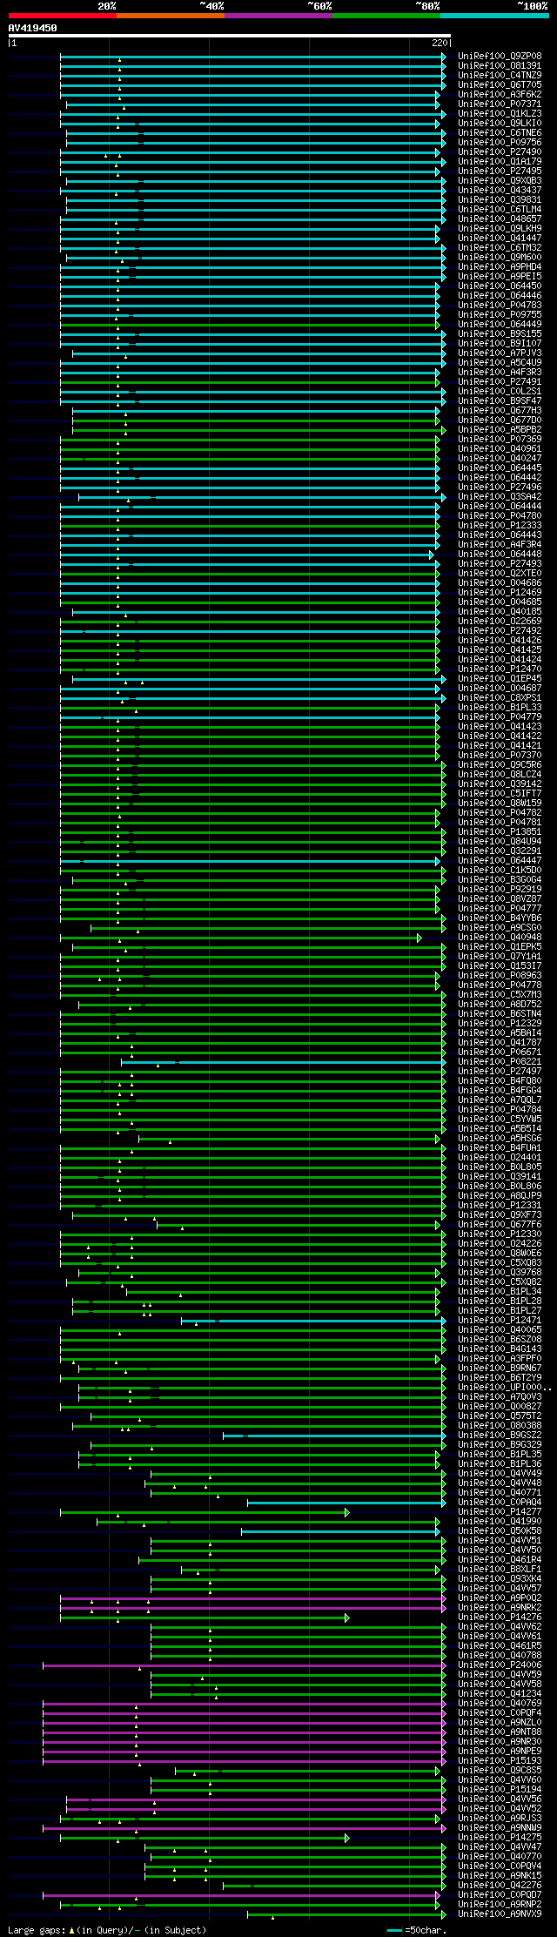Click the orange ~40% identity legend segment
557x1937 pixels.
[171, 16]
